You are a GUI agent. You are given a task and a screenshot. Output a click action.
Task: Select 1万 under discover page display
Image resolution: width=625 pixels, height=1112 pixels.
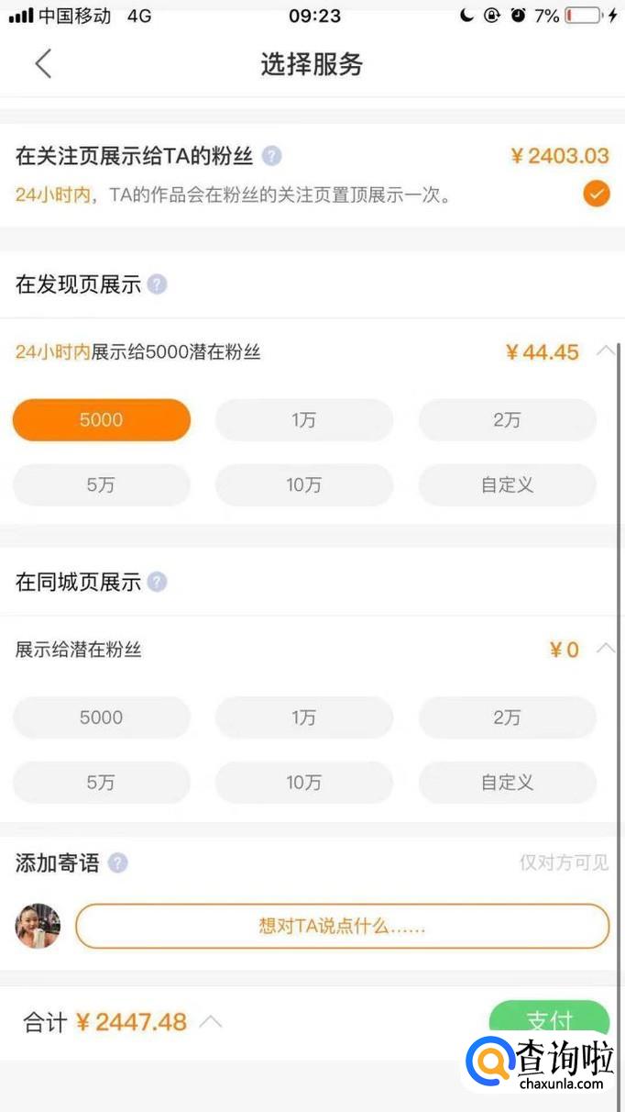tap(303, 420)
